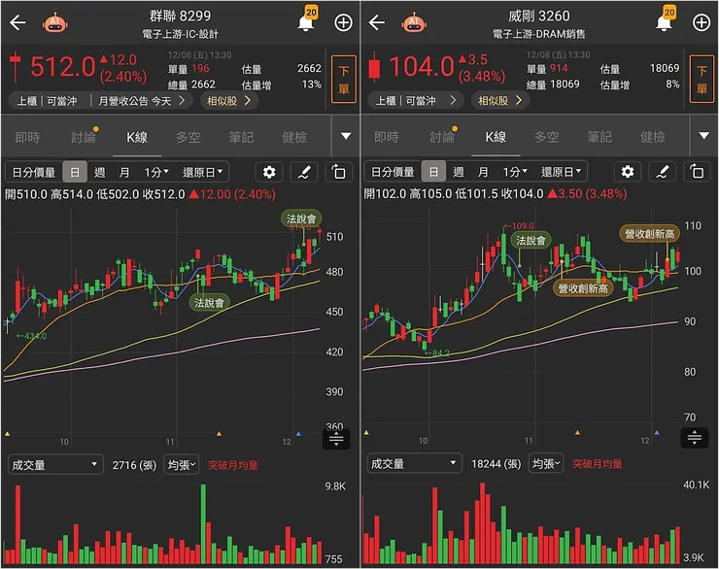Open 上櫃 可當沖 info chip for 威剛
The image size is (719, 569).
pos(417,100)
